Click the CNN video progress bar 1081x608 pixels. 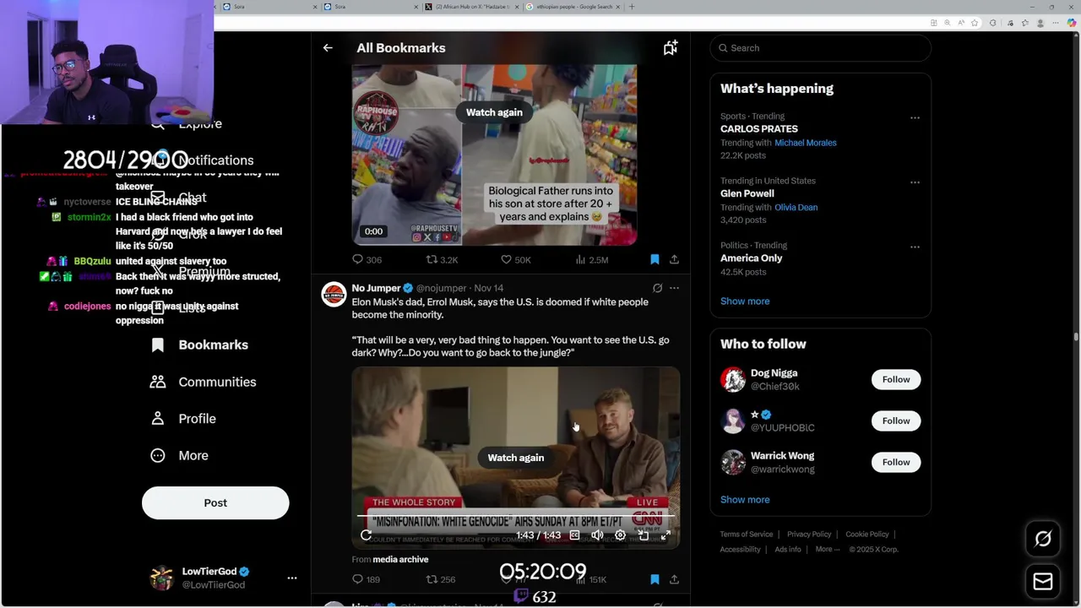click(x=515, y=517)
